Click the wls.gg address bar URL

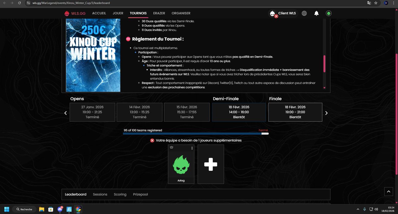71,3
